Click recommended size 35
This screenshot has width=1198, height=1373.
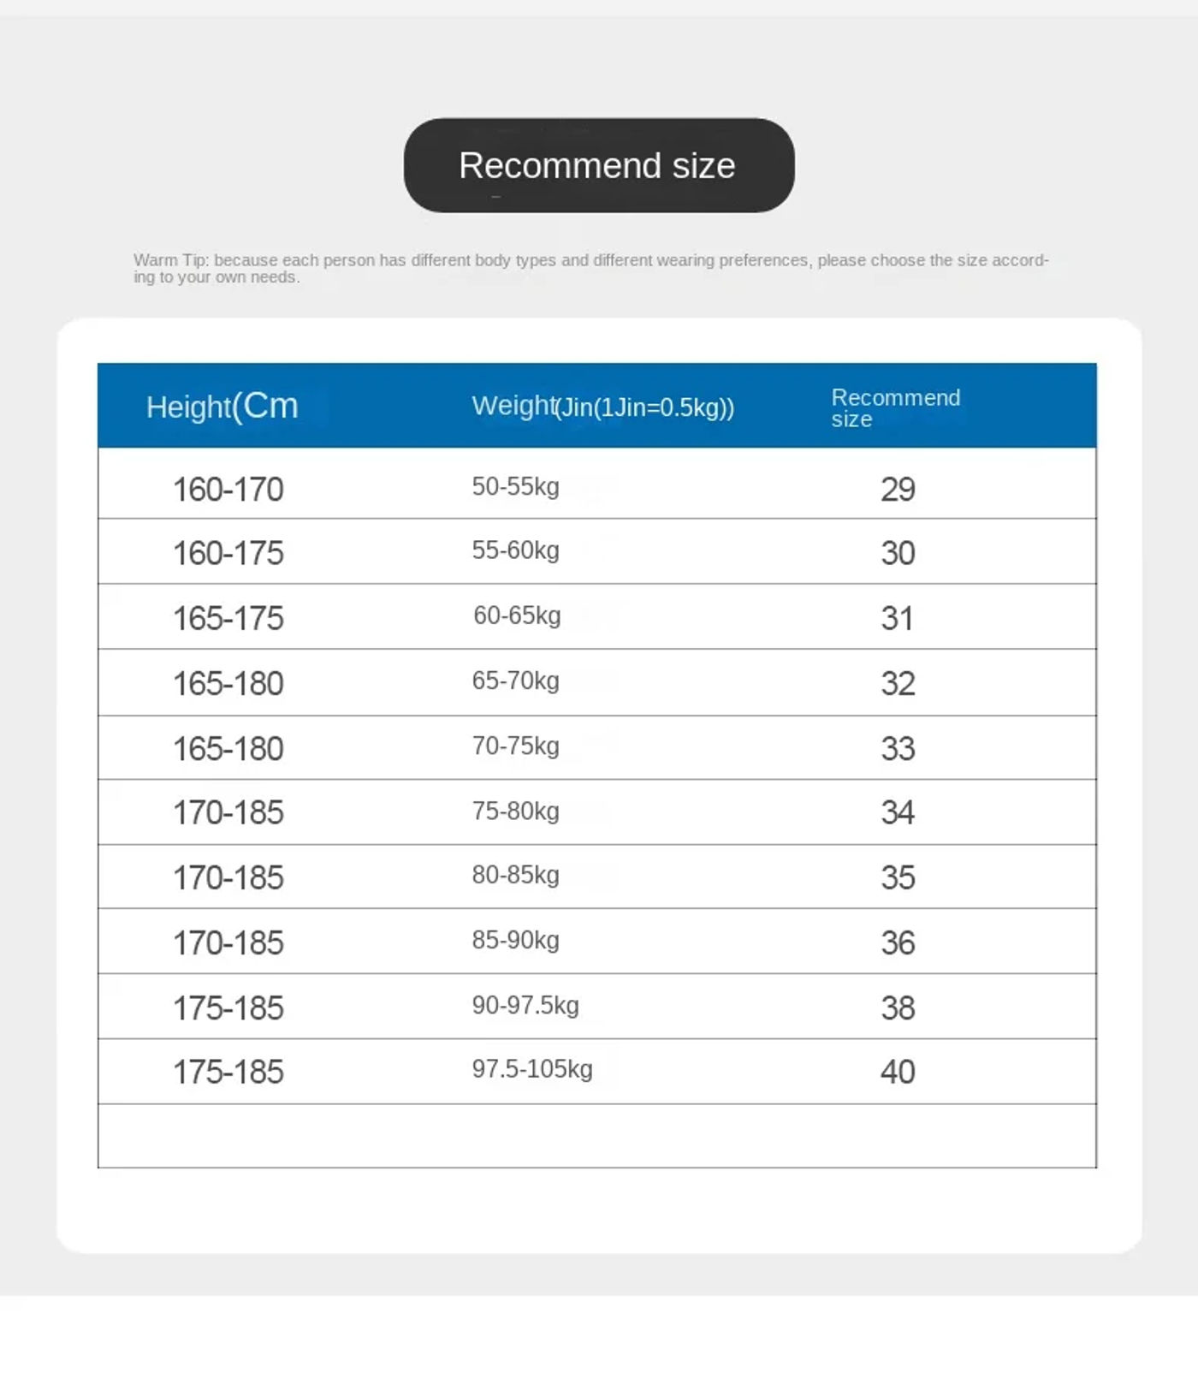coord(898,877)
